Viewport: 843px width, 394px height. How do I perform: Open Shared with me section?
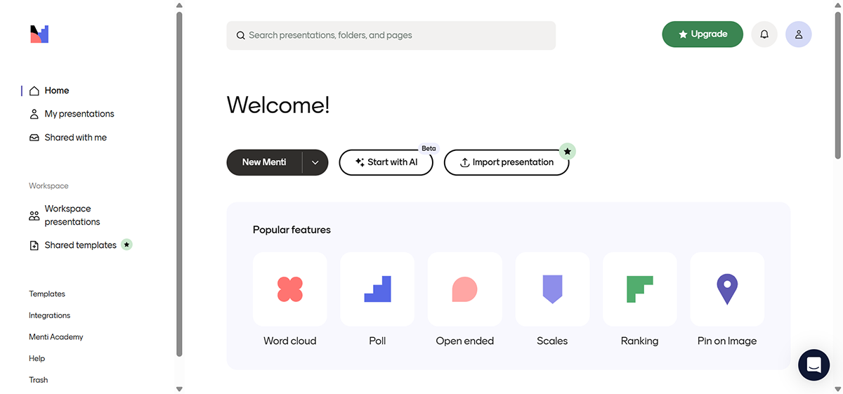75,138
